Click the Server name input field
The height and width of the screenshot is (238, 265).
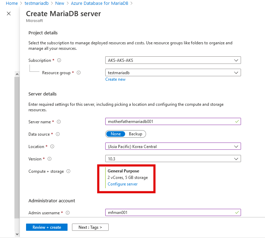173,122
